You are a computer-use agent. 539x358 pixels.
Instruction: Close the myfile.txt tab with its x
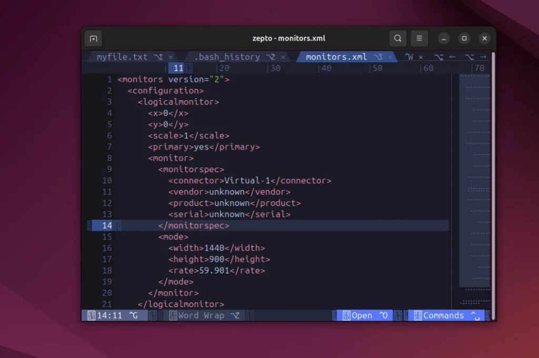(171, 57)
